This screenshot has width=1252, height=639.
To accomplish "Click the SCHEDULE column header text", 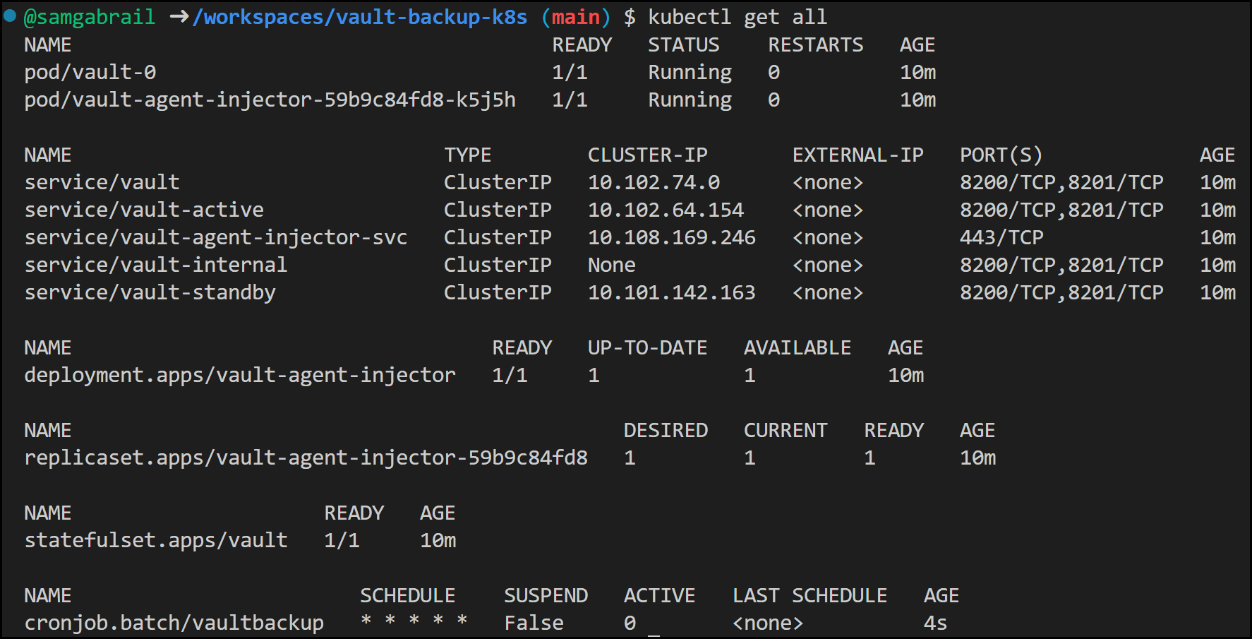I will 408,595.
